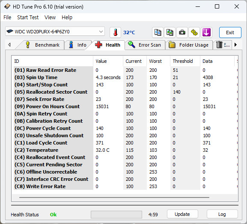The height and width of the screenshot is (224, 247).
Task: Click the Threshold column header
Action: pos(185,61)
